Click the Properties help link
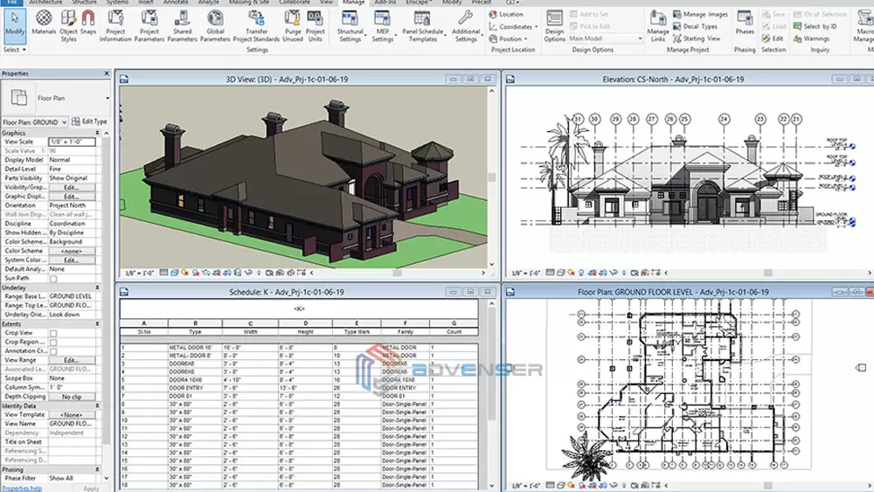Screen dimensions: 874x492 coord(20,488)
